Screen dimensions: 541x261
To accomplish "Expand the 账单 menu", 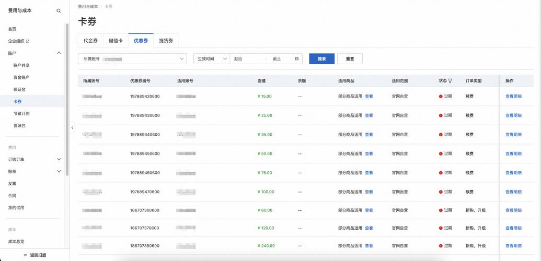I will [59, 171].
